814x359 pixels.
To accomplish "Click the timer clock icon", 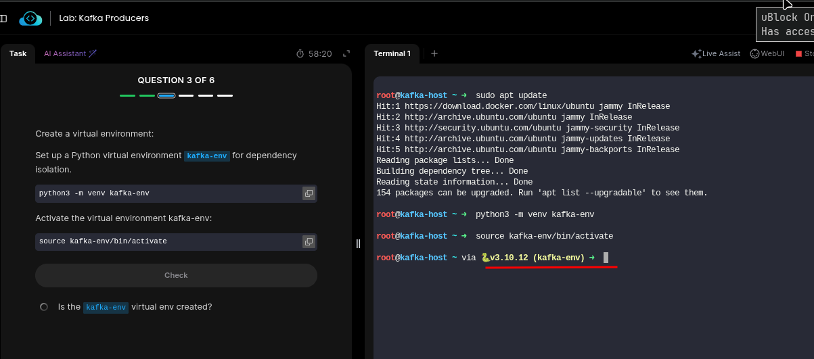I will tap(300, 53).
